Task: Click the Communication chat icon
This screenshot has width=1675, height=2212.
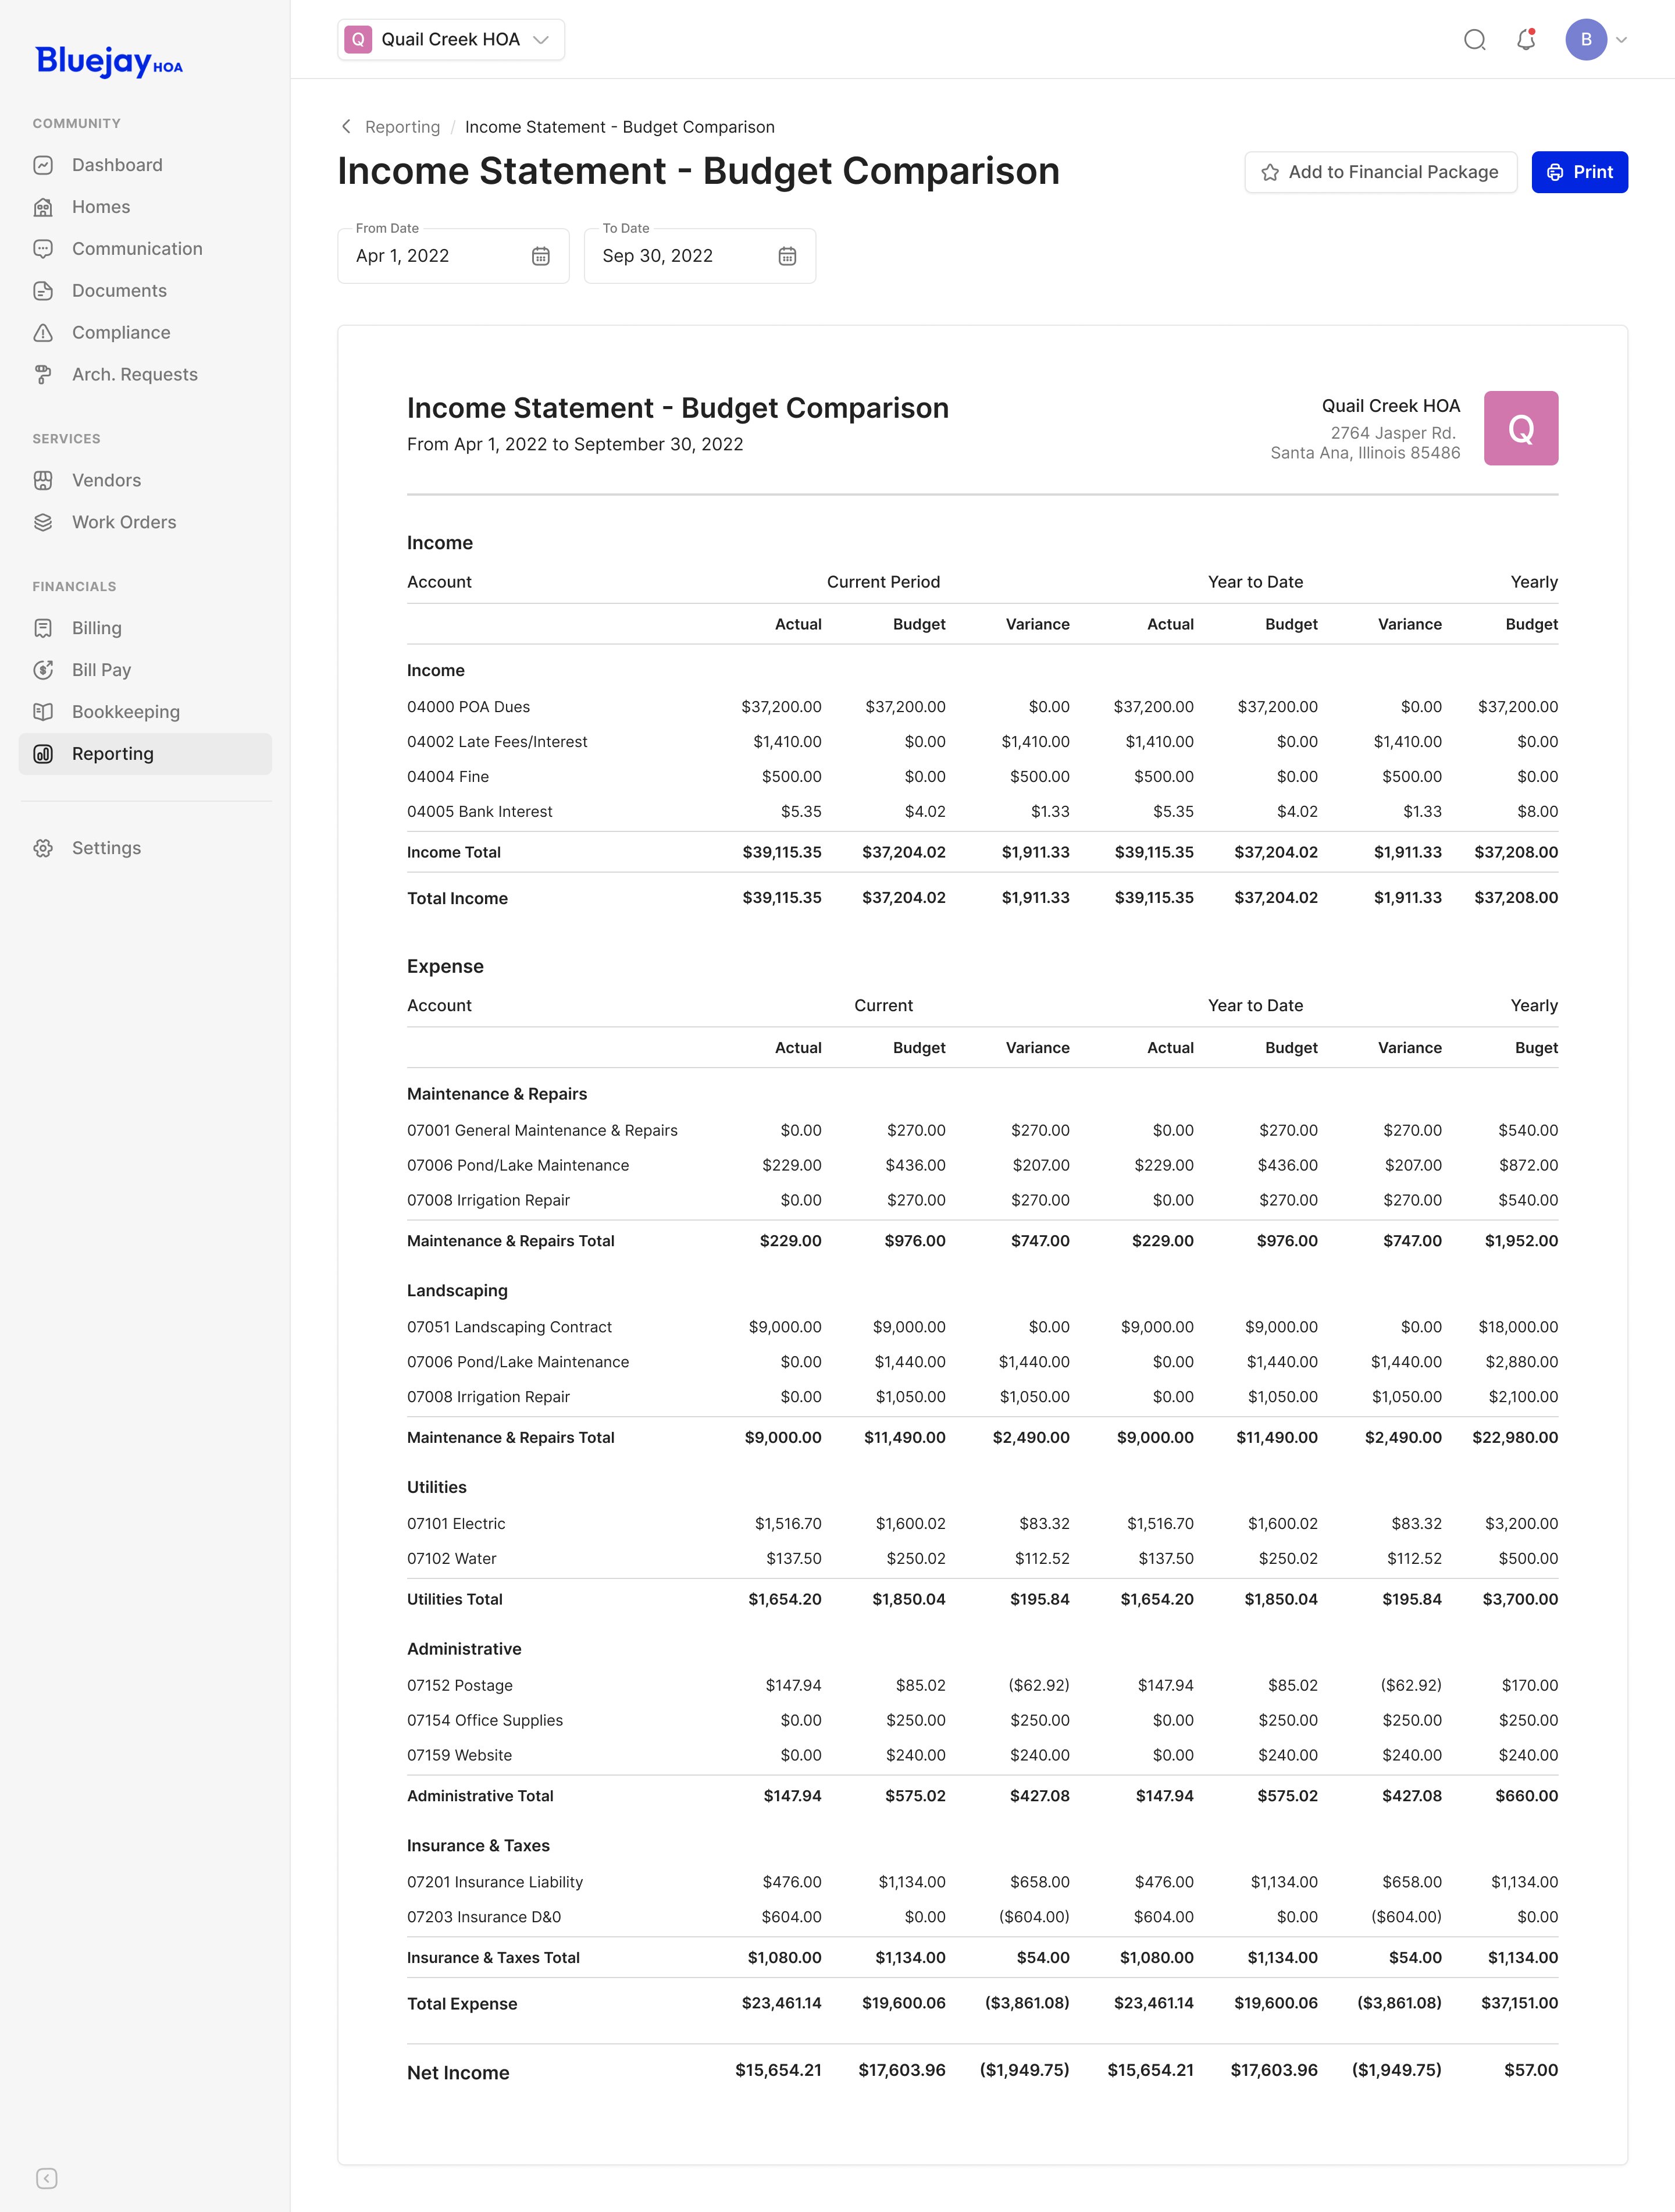Action: click(43, 249)
